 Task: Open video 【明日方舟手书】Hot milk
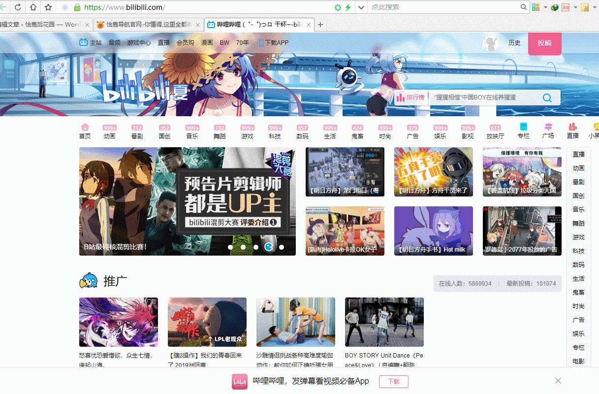coord(433,231)
